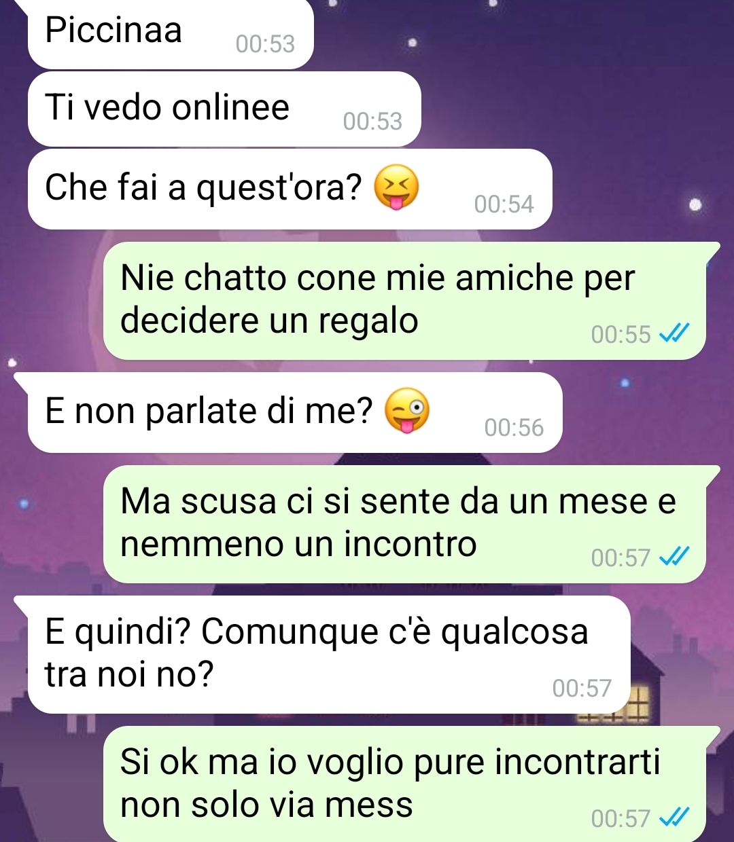
Task: Tap the 'Che fai a quest'ora?' message
Action: (x=290, y=189)
